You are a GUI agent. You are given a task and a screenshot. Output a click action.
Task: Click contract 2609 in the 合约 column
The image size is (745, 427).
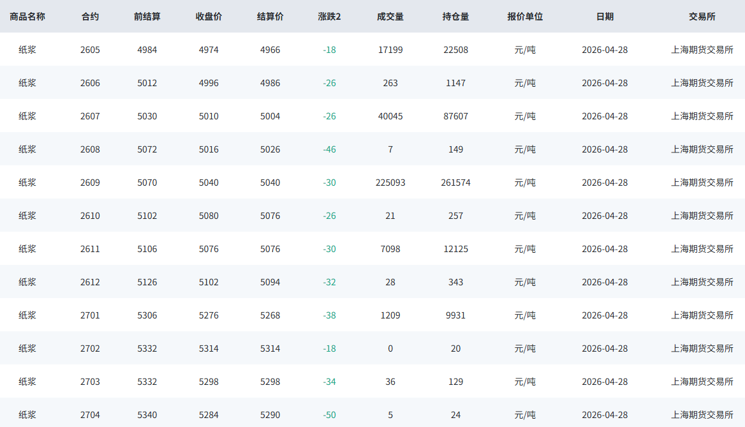pos(90,183)
